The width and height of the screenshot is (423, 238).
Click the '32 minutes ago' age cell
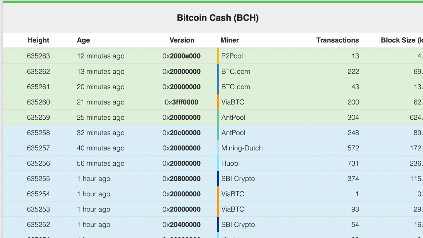pyautogui.click(x=101, y=133)
